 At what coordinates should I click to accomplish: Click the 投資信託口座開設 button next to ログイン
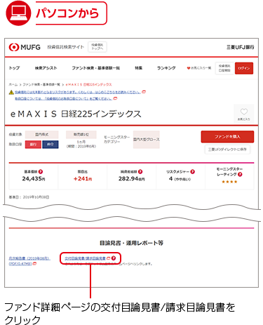point(224,68)
